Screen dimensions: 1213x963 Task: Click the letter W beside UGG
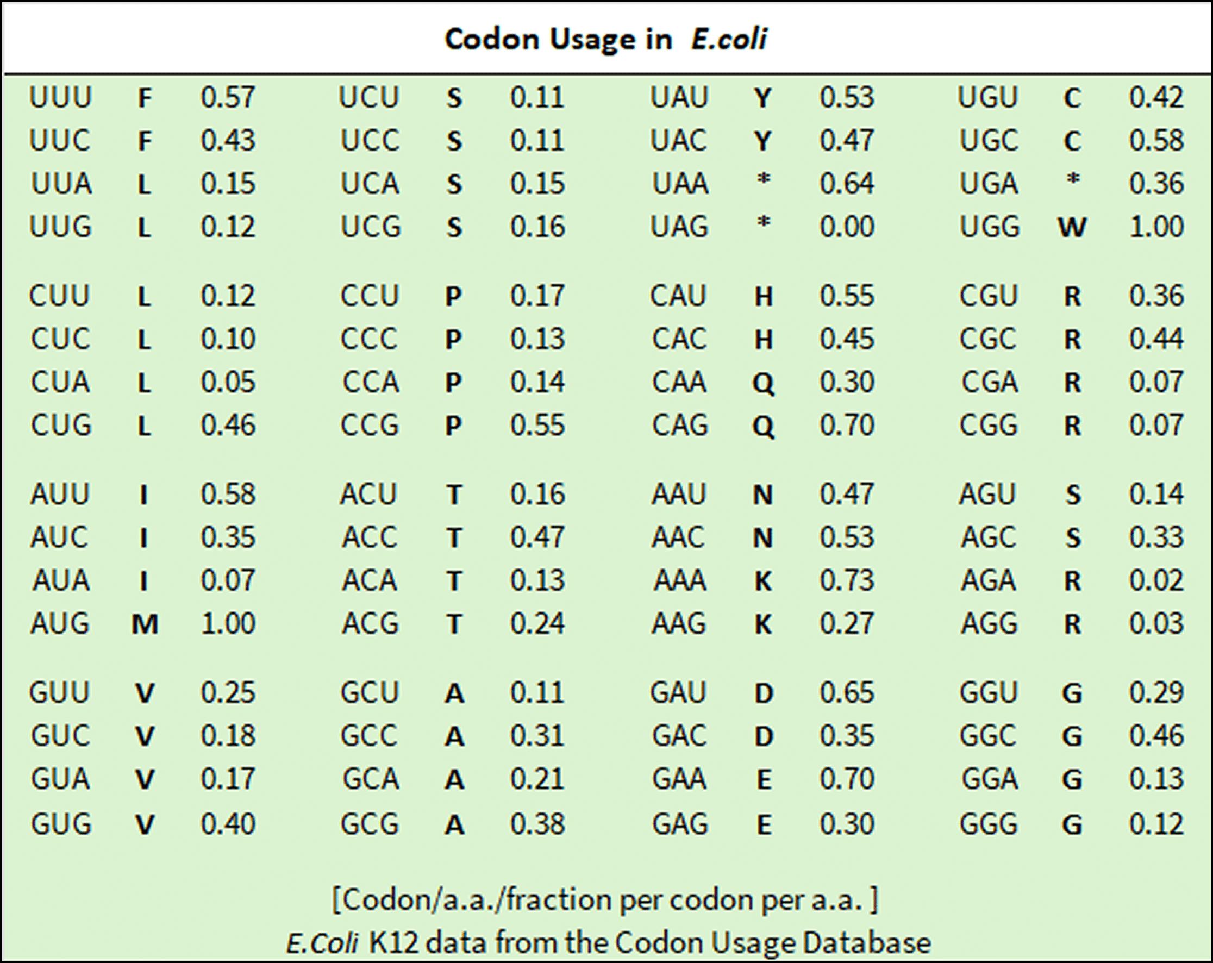(1072, 228)
